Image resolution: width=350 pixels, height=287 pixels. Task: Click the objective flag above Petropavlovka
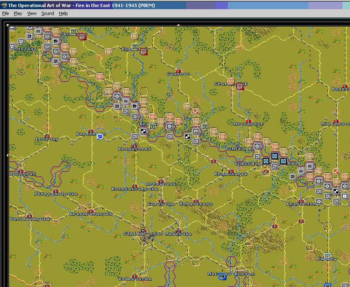click(56, 191)
